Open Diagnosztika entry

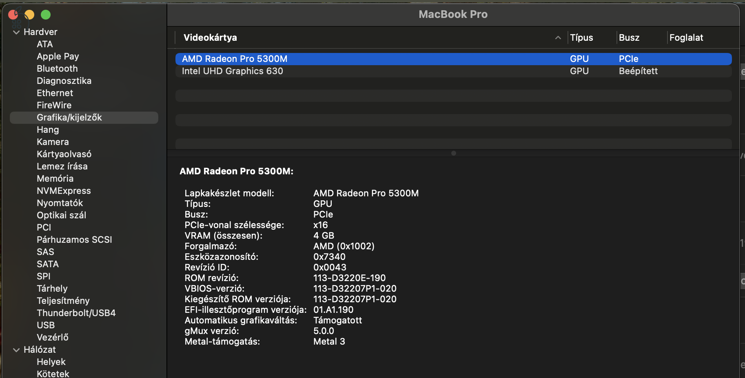click(x=64, y=81)
